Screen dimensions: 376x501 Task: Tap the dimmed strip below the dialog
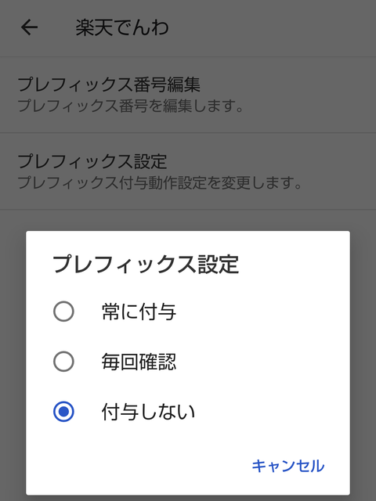click(x=188, y=498)
